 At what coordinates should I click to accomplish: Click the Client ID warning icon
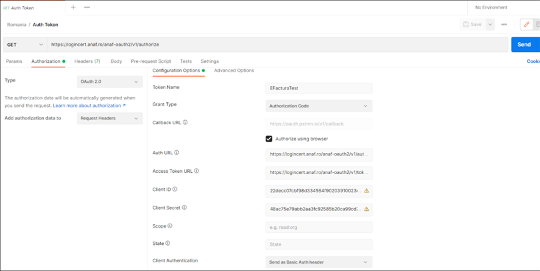(x=366, y=191)
